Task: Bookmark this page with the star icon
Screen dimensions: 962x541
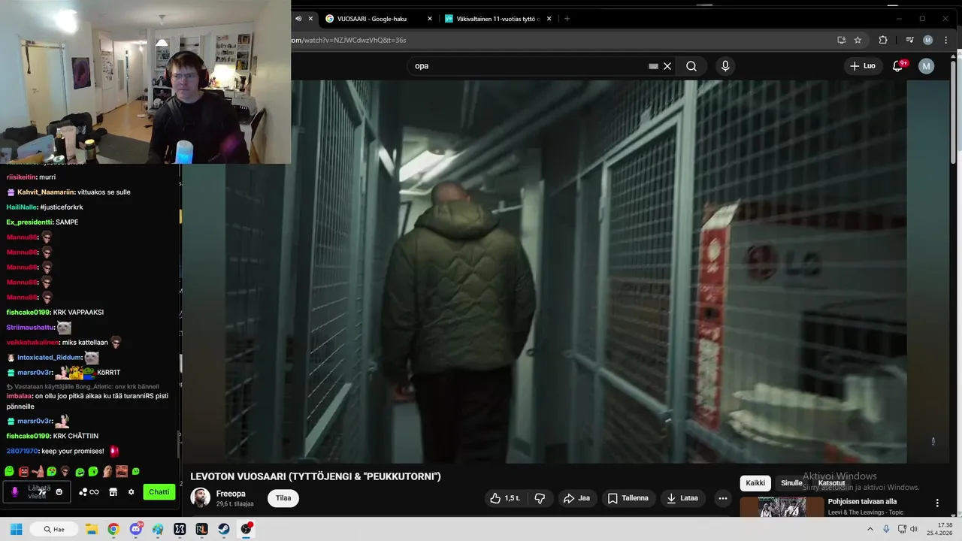Action: tap(858, 40)
